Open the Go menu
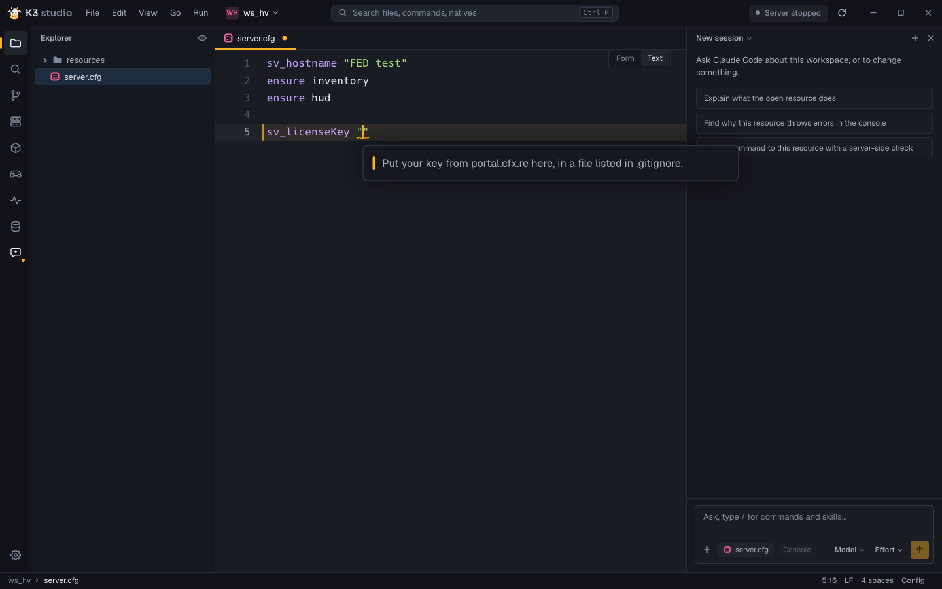 (x=175, y=12)
